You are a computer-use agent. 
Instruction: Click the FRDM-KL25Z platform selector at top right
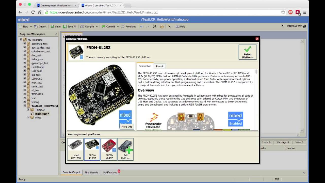pos(296,26)
